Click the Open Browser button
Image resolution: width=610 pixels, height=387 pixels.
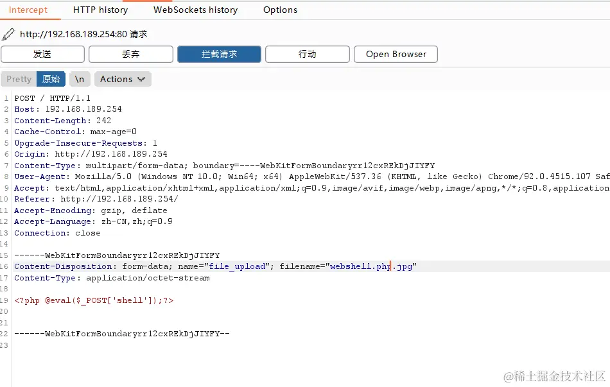(396, 54)
